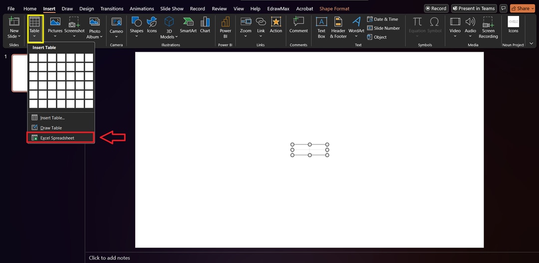Expand the WordArt dropdown arrow

[x=356, y=36]
